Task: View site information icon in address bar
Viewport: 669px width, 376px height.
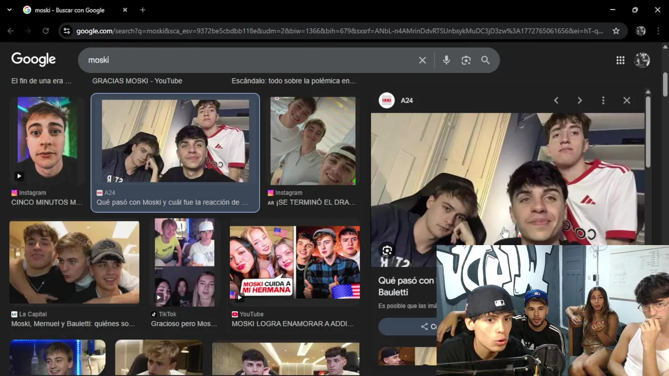Action: (x=66, y=31)
